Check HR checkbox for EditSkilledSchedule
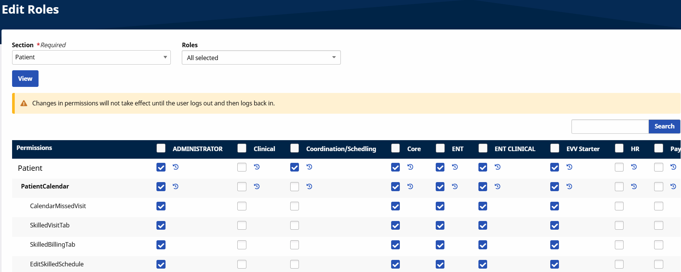Viewport: 681px width, 272px height. pyautogui.click(x=619, y=264)
